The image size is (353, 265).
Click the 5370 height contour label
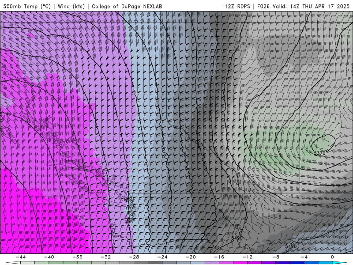[319, 153]
